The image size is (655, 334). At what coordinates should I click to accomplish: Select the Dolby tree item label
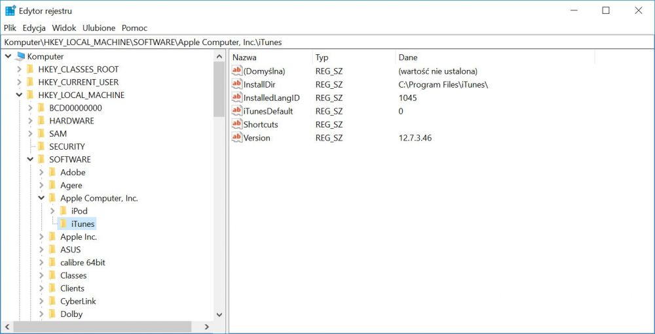coord(71,314)
